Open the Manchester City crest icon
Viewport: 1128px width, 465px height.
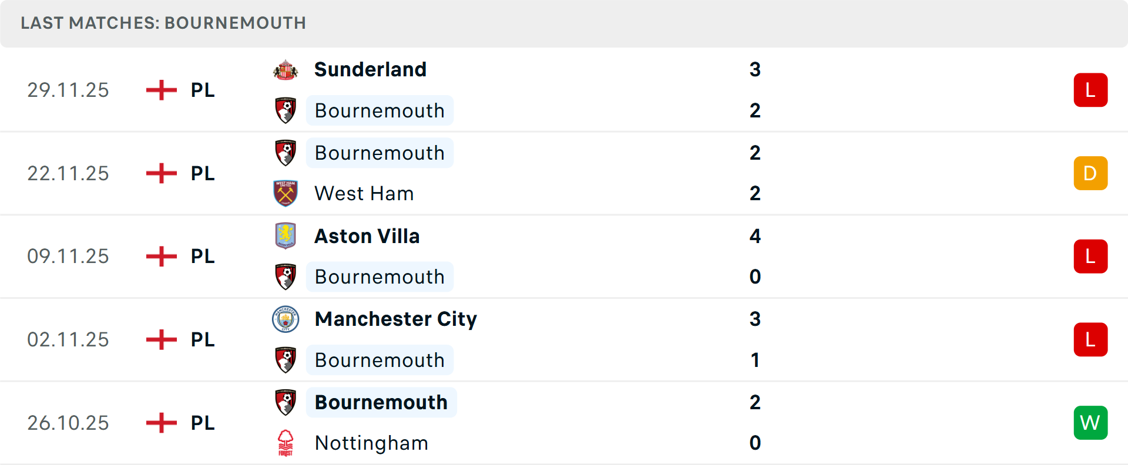point(286,319)
